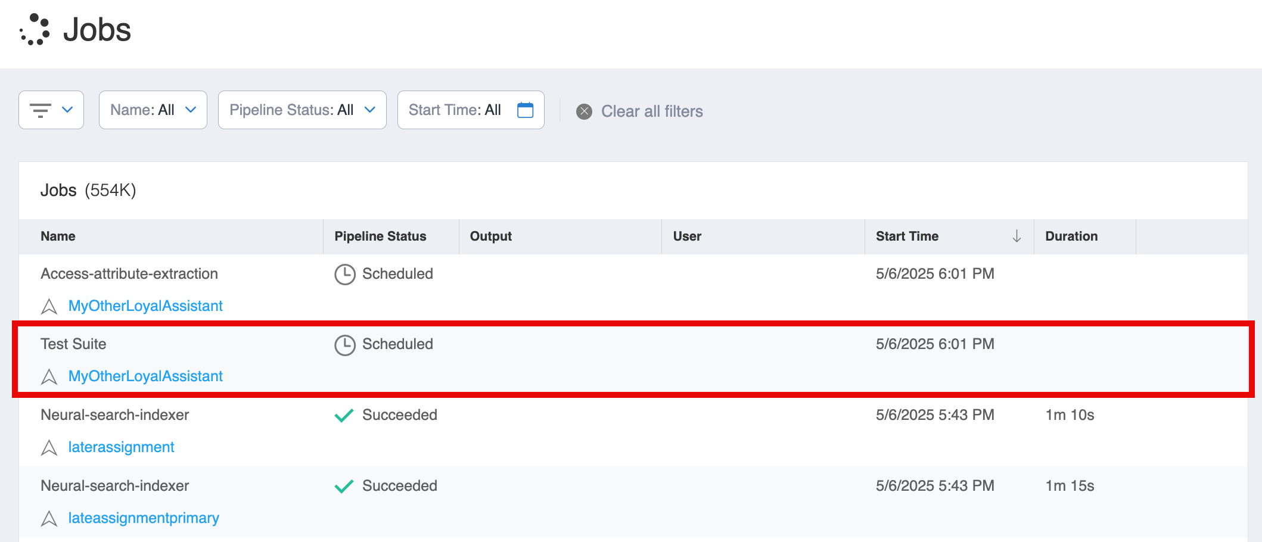Click the Jobs logo dots icon
Viewport: 1262px width, 542px height.
(x=35, y=29)
